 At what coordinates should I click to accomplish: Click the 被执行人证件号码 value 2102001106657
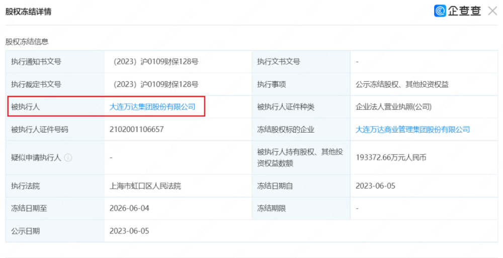click(137, 130)
